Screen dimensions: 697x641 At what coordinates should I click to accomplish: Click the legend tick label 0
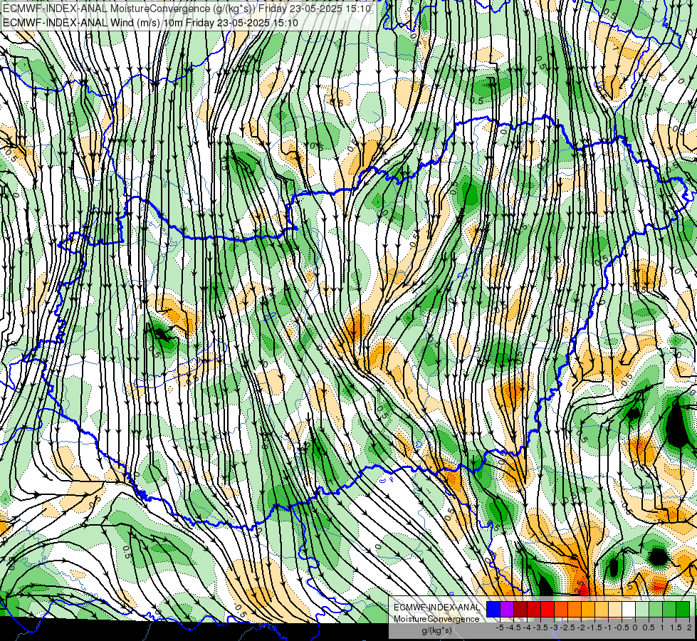[x=635, y=627]
